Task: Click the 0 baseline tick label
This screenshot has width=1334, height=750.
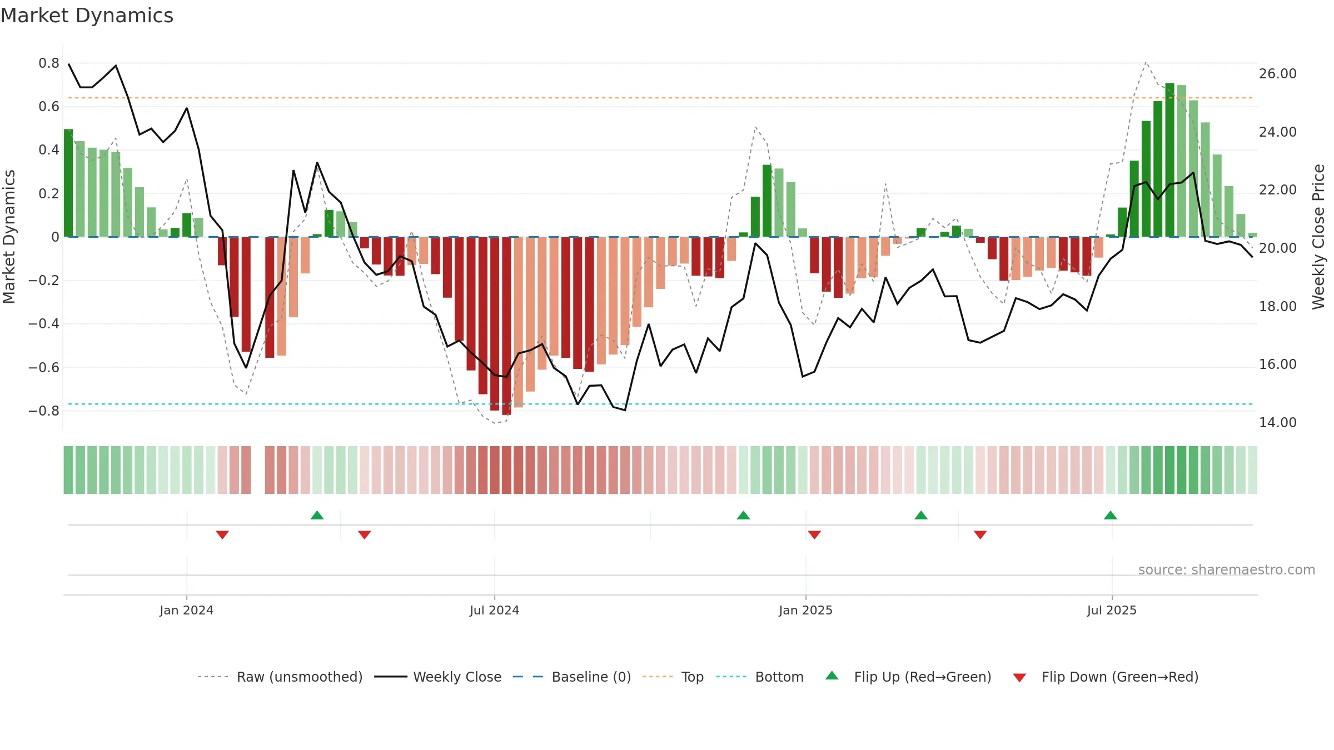Action: 55,237
